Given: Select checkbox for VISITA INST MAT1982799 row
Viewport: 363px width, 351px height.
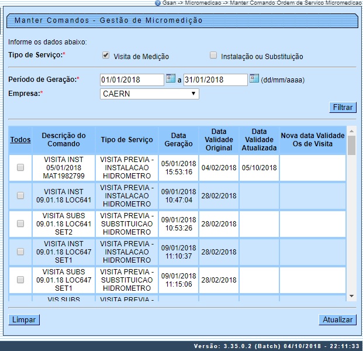Looking at the screenshot, I should [x=20, y=167].
